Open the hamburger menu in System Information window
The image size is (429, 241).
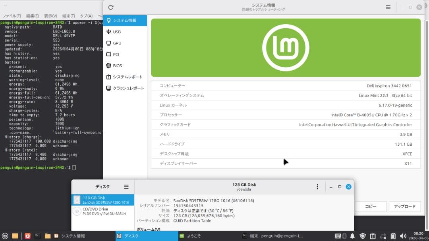click(x=388, y=8)
